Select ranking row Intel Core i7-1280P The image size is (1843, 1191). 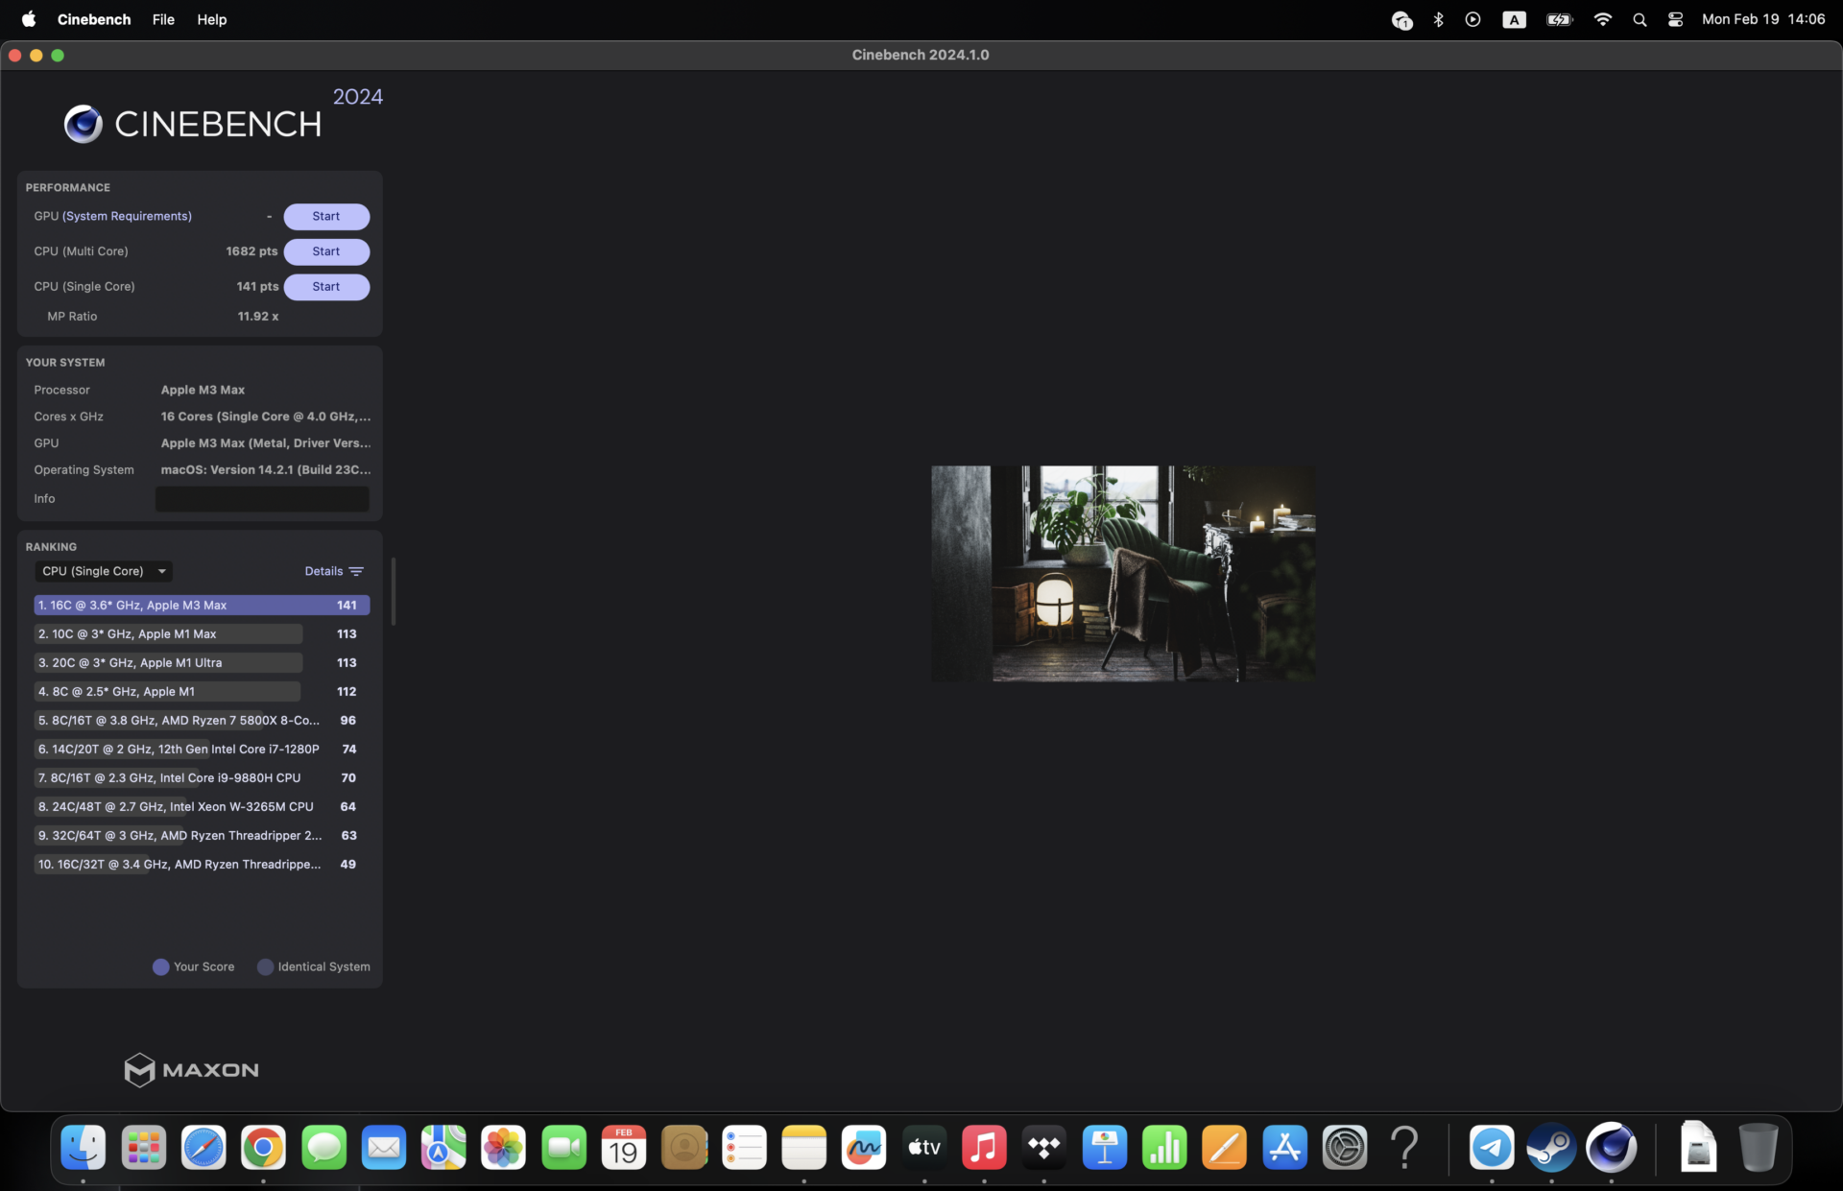tap(202, 750)
